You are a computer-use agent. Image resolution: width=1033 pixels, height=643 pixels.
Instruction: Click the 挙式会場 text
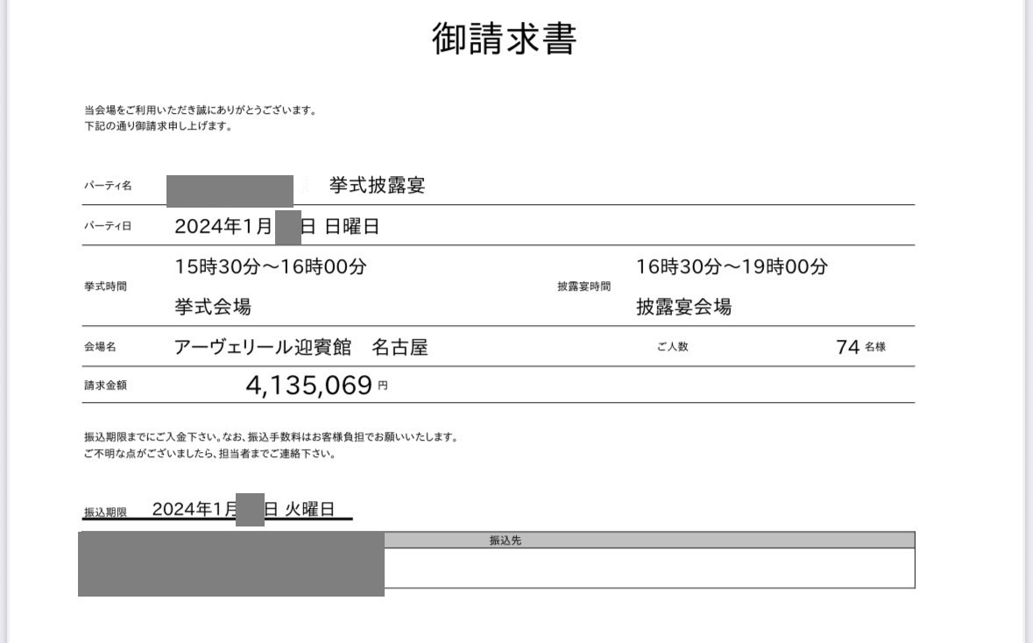pos(213,307)
